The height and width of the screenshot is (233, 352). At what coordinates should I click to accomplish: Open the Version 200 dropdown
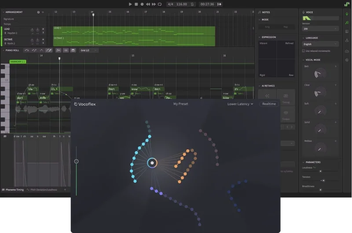[x=320, y=29]
